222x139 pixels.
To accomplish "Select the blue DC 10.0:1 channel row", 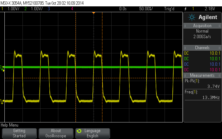I will pos(202,64).
